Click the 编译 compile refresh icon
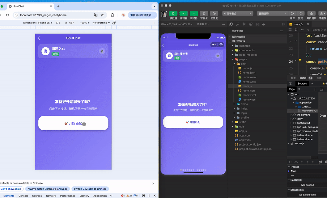The width and height of the screenshot is (327, 198). coord(292,14)
